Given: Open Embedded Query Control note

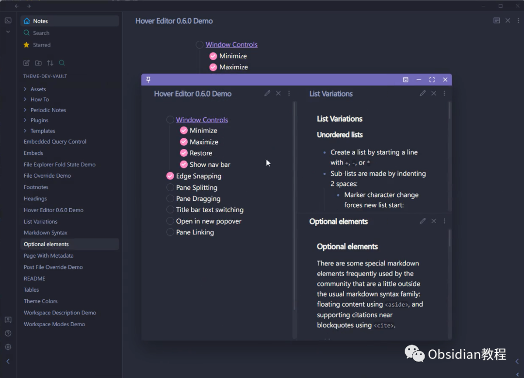Looking at the screenshot, I should [55, 141].
